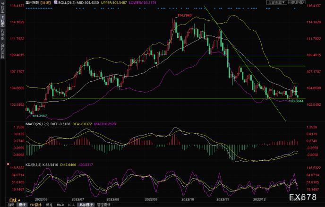Click the crosshair plus icon at top right
The width and height of the screenshot is (325, 207).
pyautogui.click(x=303, y=2)
